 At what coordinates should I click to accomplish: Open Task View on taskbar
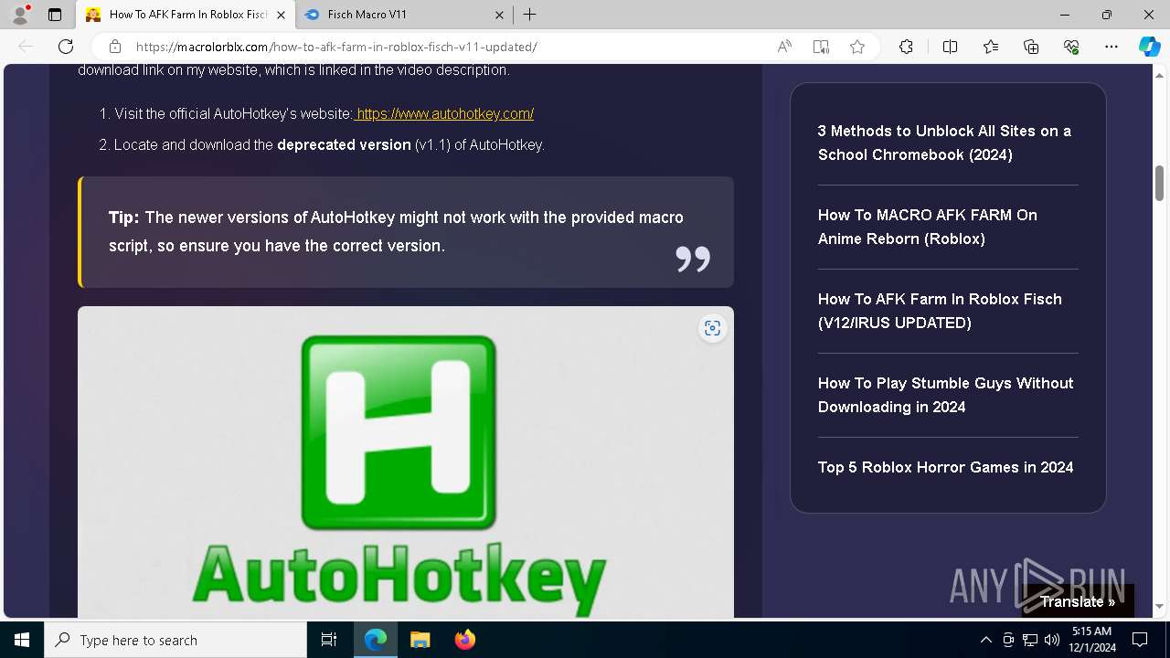coord(329,640)
